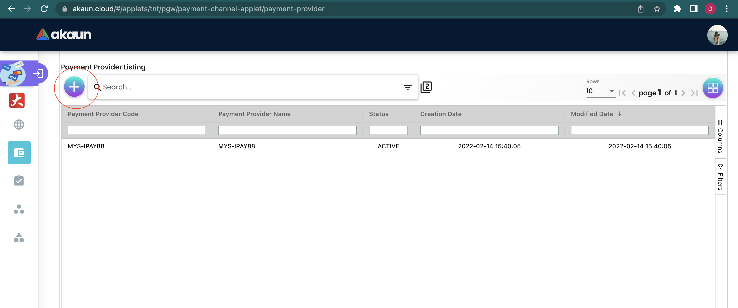Go to next page arrow
Image resolution: width=738 pixels, height=308 pixels.
pyautogui.click(x=683, y=93)
